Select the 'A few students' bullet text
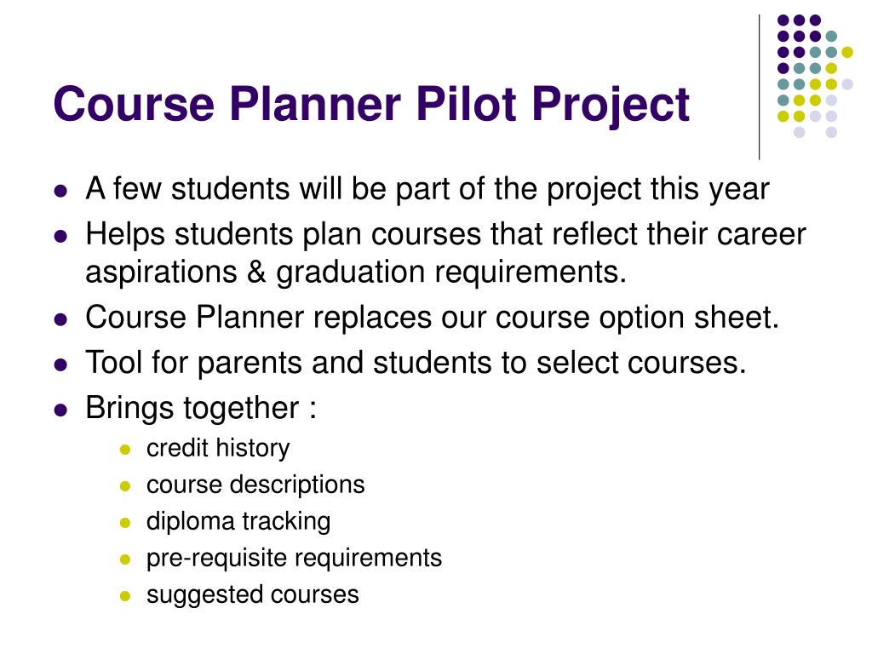Screen dimensions: 872x654 tap(427, 189)
